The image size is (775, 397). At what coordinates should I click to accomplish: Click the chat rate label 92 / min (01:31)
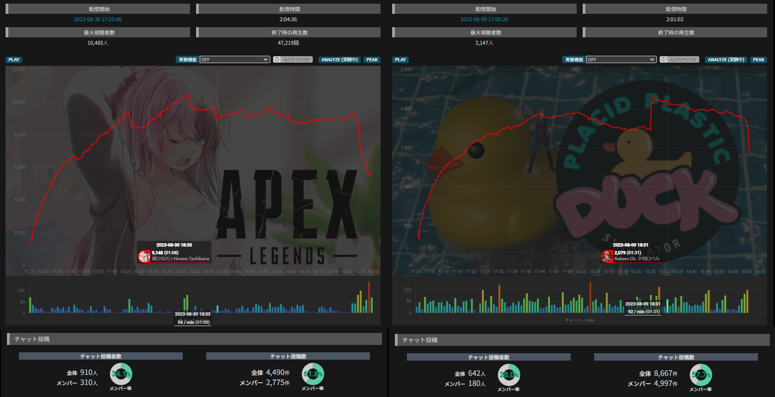coord(644,312)
